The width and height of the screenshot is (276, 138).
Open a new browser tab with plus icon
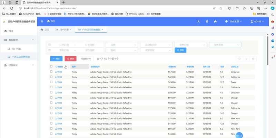(63, 2)
